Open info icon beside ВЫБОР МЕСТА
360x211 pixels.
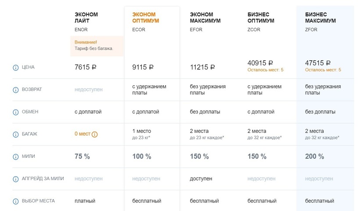coord(15,201)
